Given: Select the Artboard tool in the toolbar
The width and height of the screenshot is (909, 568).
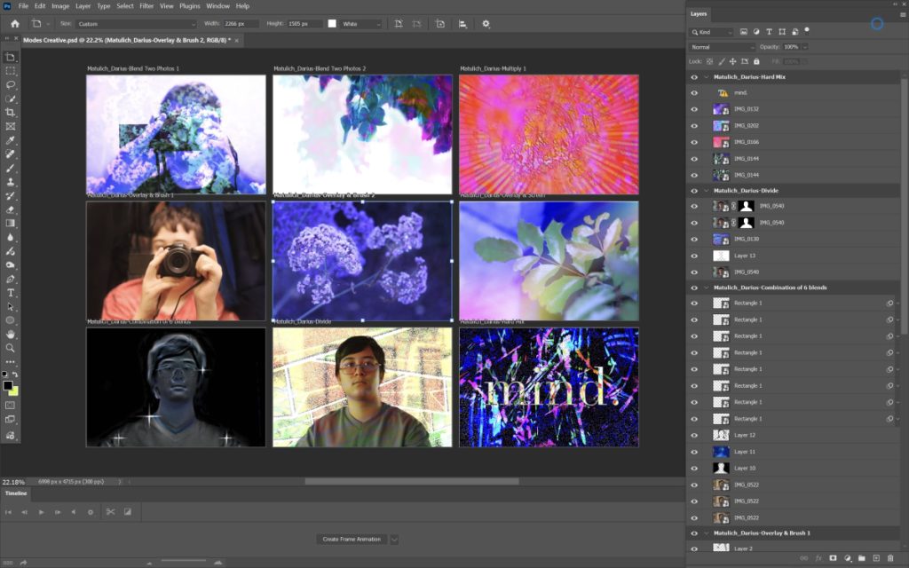Looking at the screenshot, I should tap(11, 58).
